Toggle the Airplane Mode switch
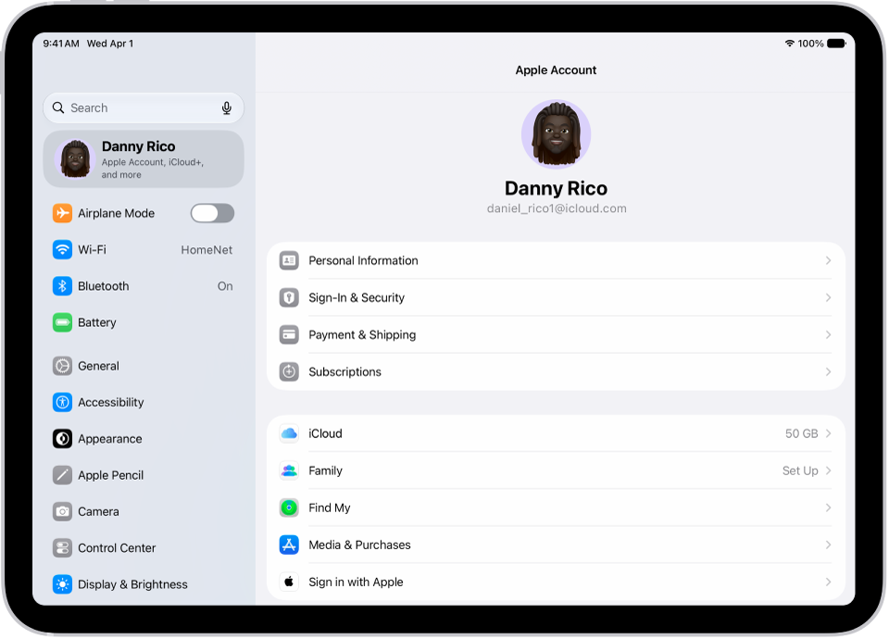The height and width of the screenshot is (639, 889). 212,213
